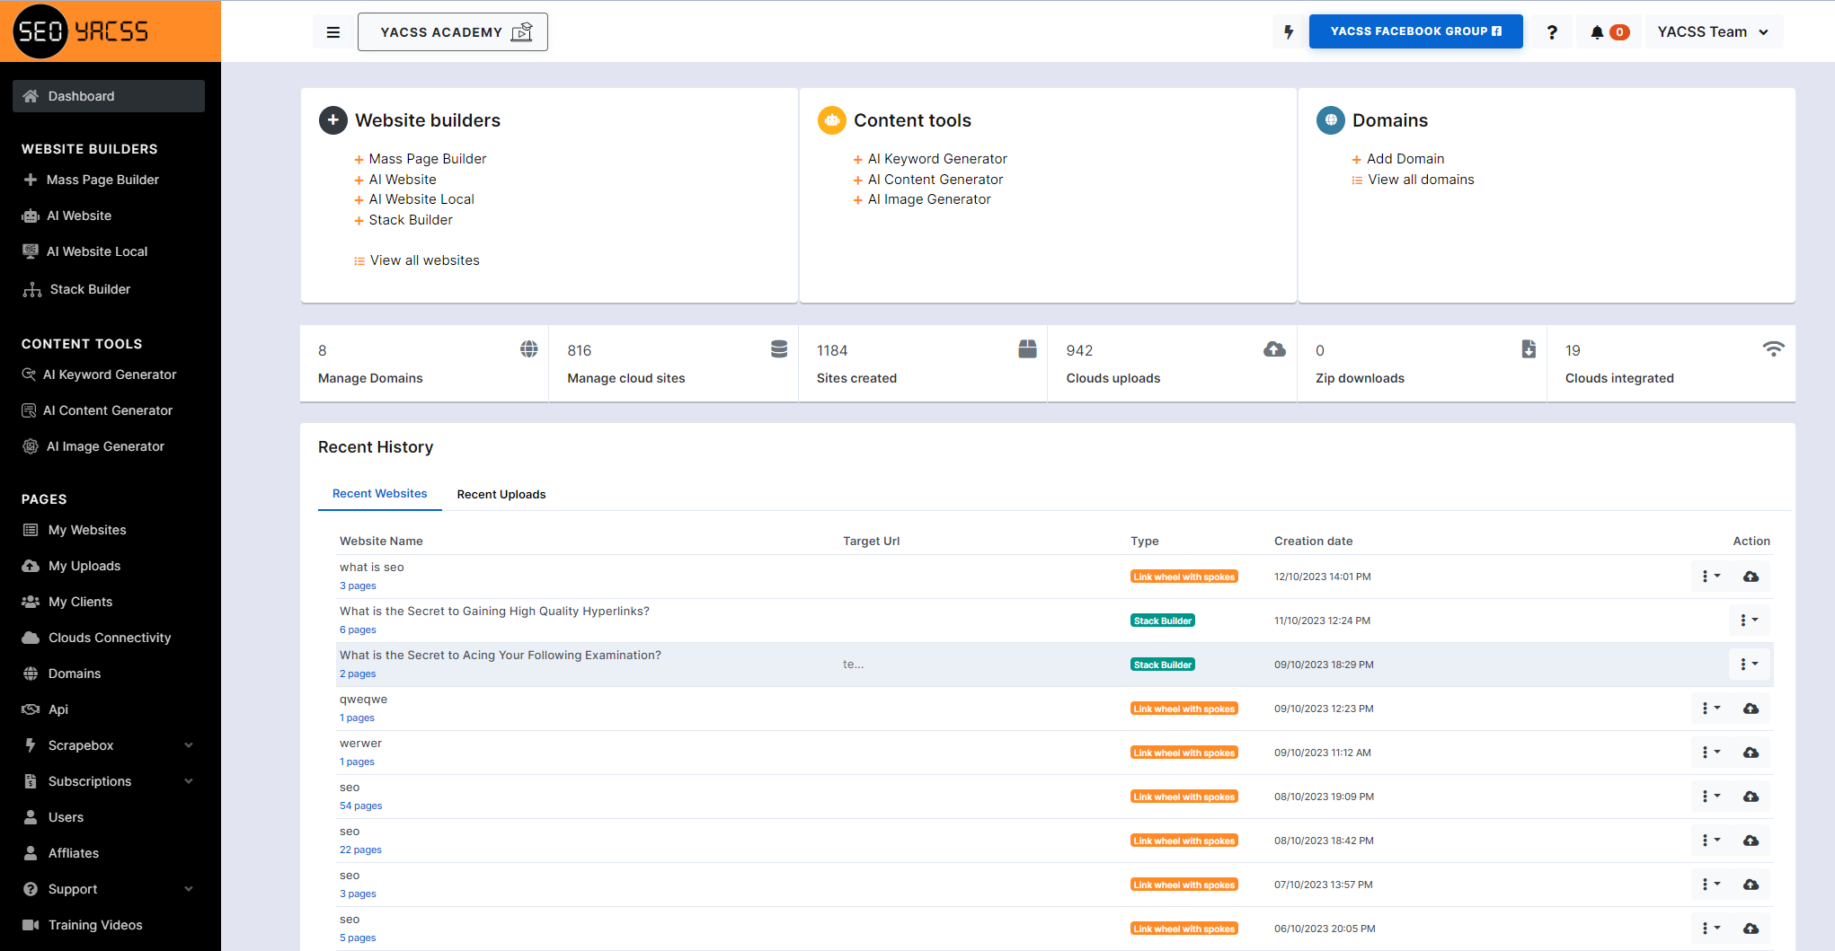Open actions menu for Gaining High Quality Hyperlinks row
Viewport: 1835px width, 951px height.
[x=1749, y=621]
